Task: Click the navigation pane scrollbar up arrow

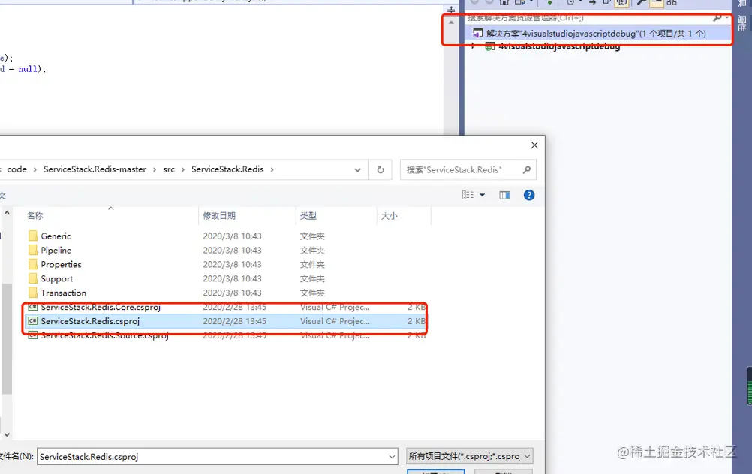Action: click(7, 213)
